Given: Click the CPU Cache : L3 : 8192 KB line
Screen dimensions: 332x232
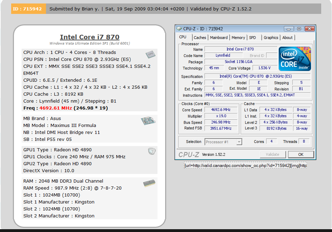Looking at the screenshot, I should [53, 94].
